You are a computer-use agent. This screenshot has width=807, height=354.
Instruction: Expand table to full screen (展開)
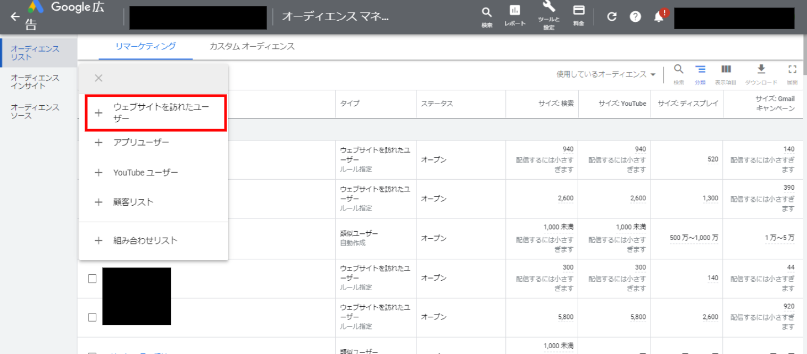pos(792,70)
